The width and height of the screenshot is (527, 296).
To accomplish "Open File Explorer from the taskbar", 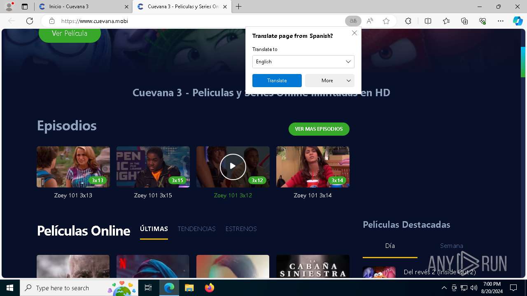I will coord(189,288).
